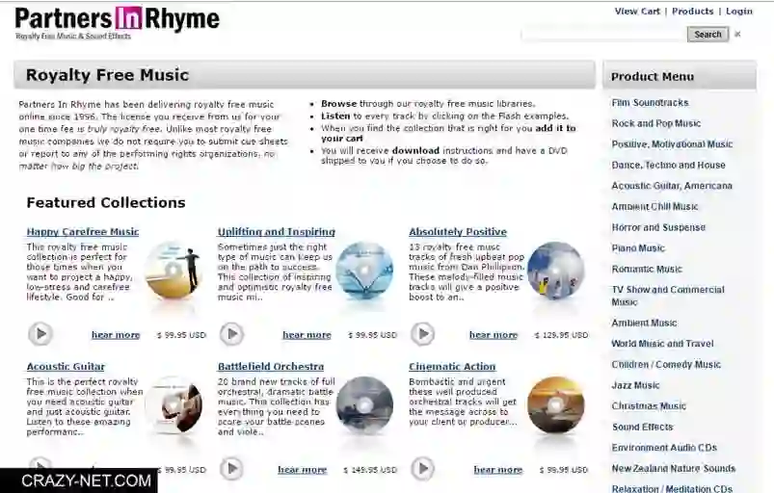Click the Acoustic Guitar CD image
This screenshot has height=493, width=774.
click(x=173, y=405)
